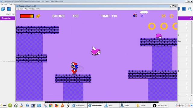
Task: Click the flying pink winged shell enemy
Action: [x=96, y=51]
